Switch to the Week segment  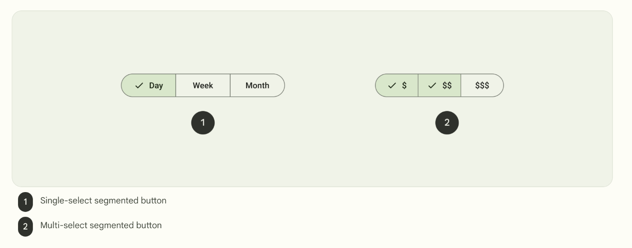203,86
